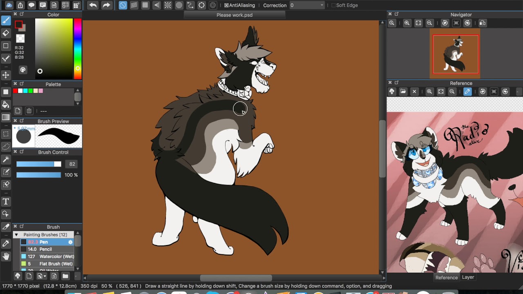Select the Fill shape tool

tap(6, 92)
